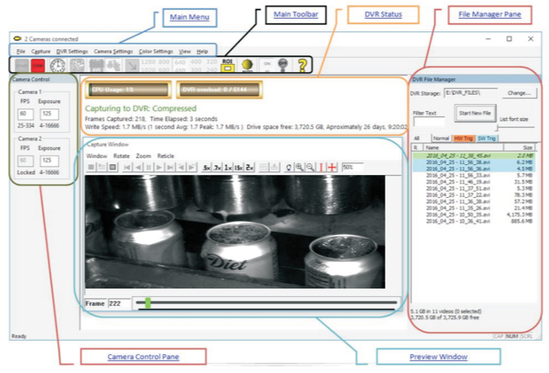This screenshot has height=373, width=549.
Task: Click the Change... storage button
Action: pyautogui.click(x=518, y=92)
